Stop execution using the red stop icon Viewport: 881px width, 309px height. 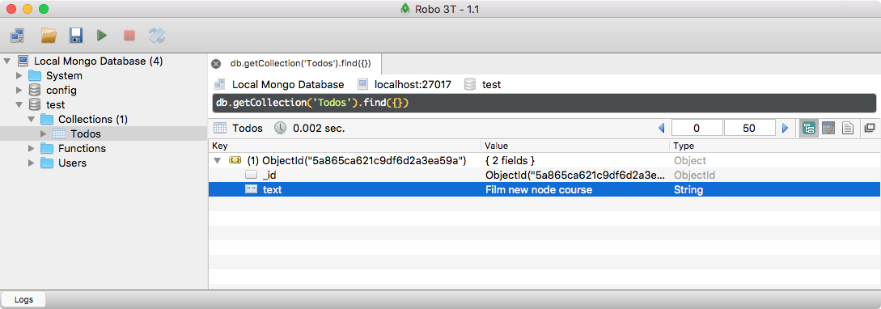[129, 36]
